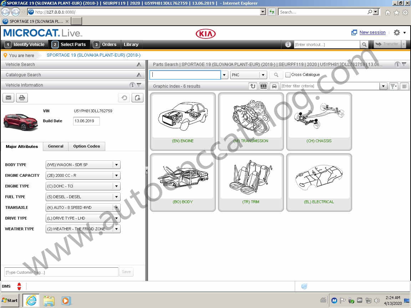Click the info icon beside the shortcut box
The image size is (411, 308).
coord(288,45)
